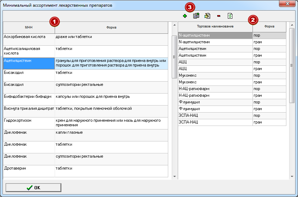Viewport: 298px width, 197px height.
Task: Click the edit record pencil icon
Action: coord(207,16)
